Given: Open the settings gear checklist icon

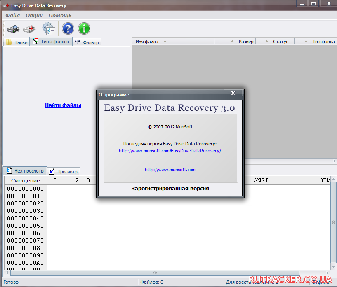Looking at the screenshot, I should pyautogui.click(x=49, y=28).
